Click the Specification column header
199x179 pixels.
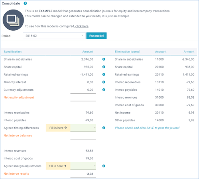pos(13,52)
